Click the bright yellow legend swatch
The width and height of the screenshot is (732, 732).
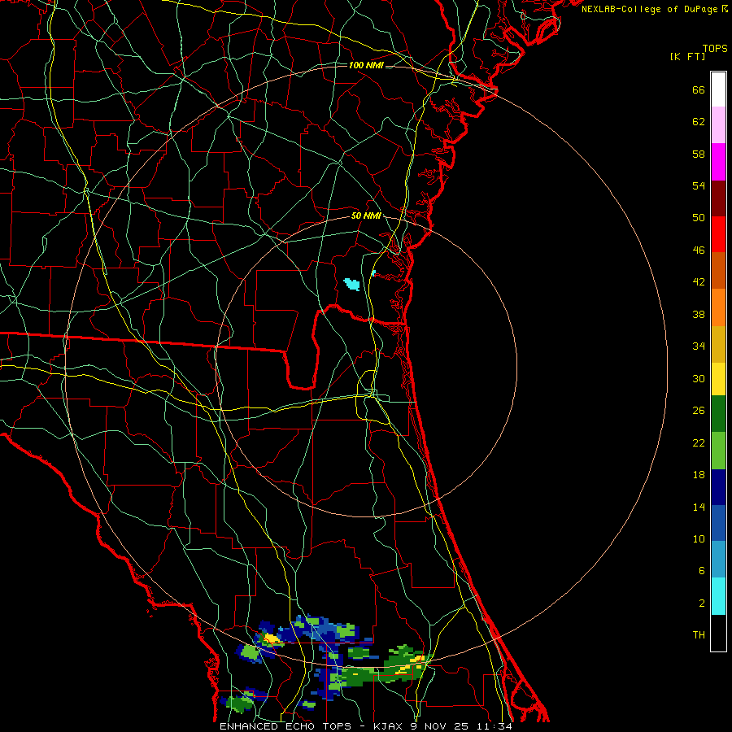click(x=718, y=379)
